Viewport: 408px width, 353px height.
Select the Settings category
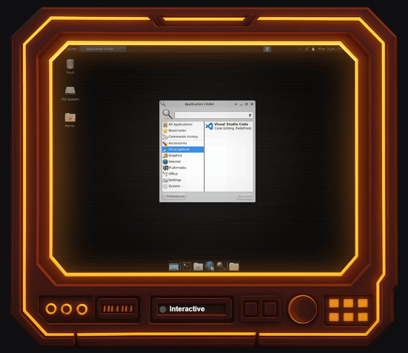(x=183, y=180)
